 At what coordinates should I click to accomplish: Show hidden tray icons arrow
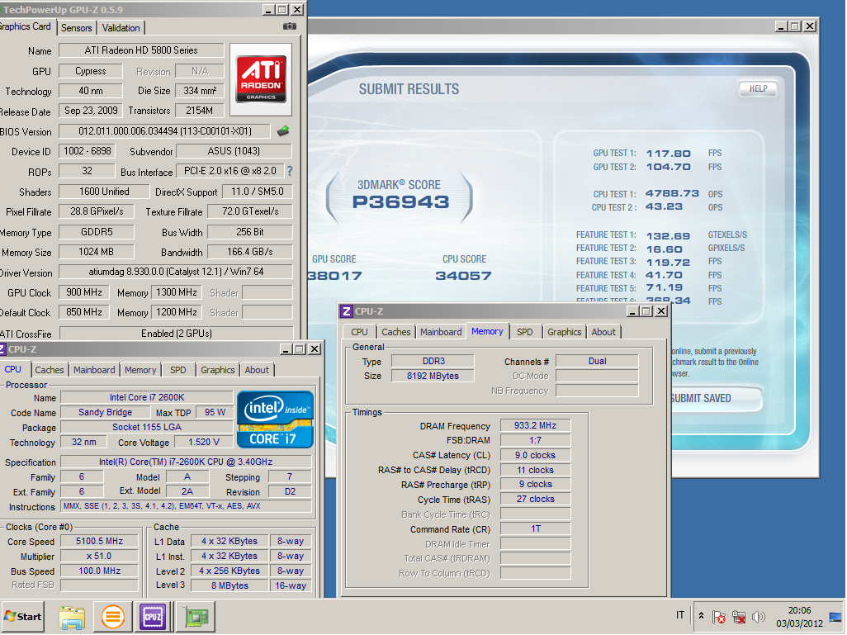[x=701, y=615]
